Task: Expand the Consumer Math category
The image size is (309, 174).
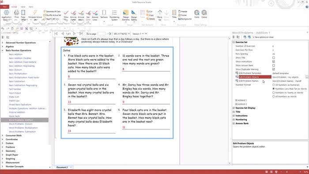Action: point(2,136)
